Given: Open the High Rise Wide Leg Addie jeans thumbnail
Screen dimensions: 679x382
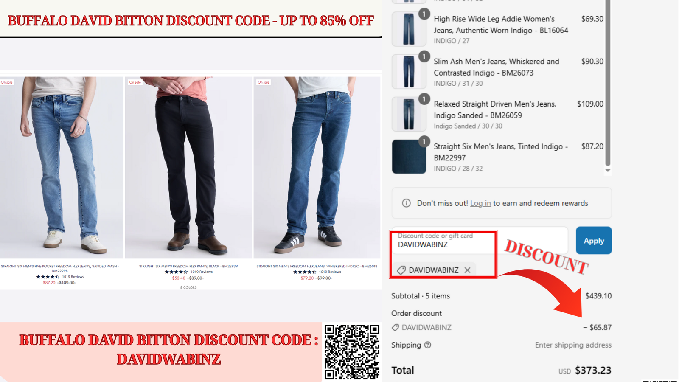Looking at the screenshot, I should pos(409,29).
